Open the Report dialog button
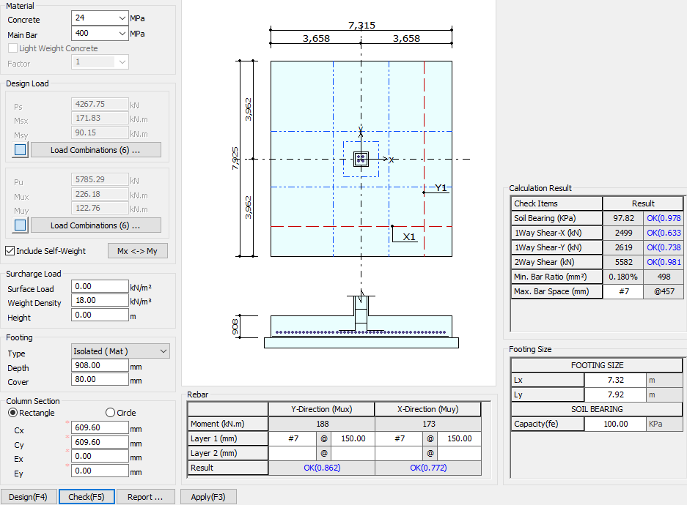Screen dimensions: 687x505 coord(145,497)
